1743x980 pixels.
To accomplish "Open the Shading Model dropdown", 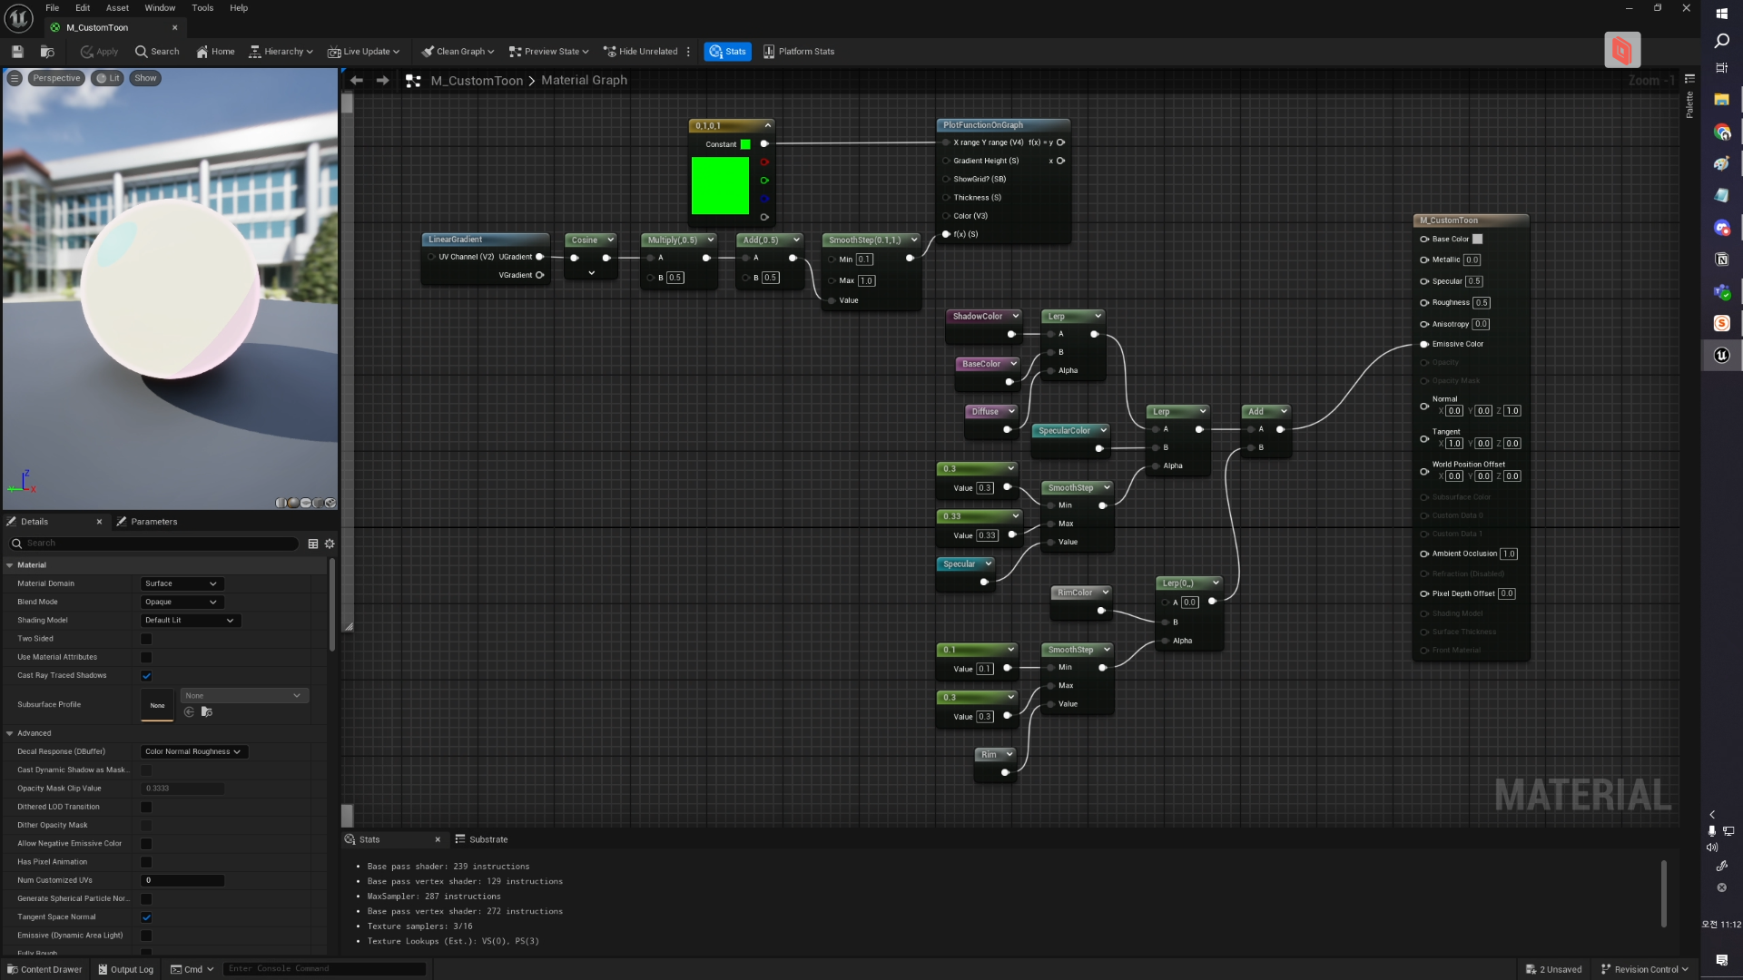I will pos(190,621).
